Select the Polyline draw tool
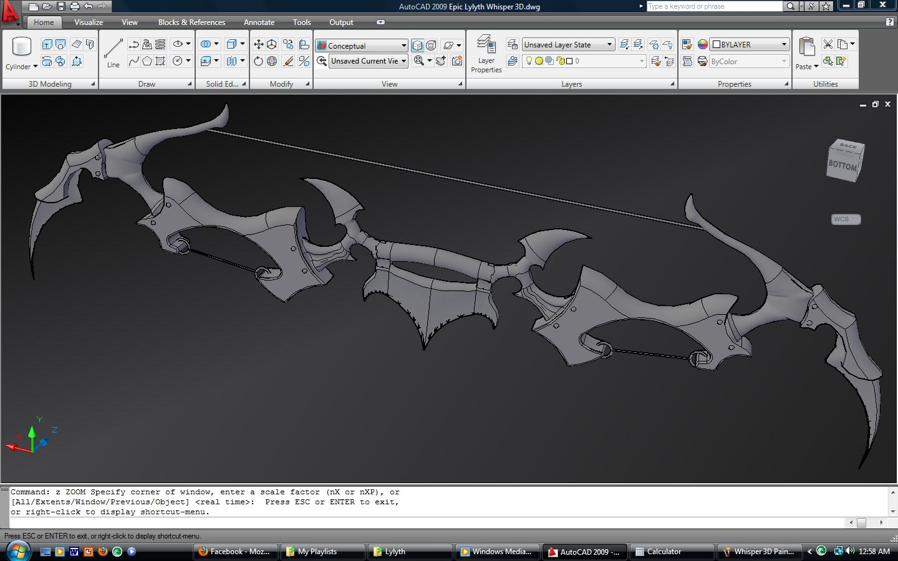Viewport: 898px width, 561px height. click(x=133, y=44)
